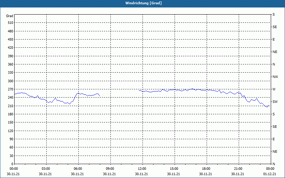285x178 pixels.
Task: Pick the 180 value on the degree axis
Action: pos(11,114)
